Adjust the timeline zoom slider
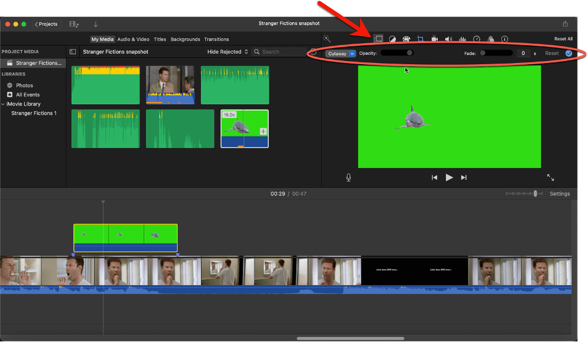The image size is (587, 342). pos(524,193)
